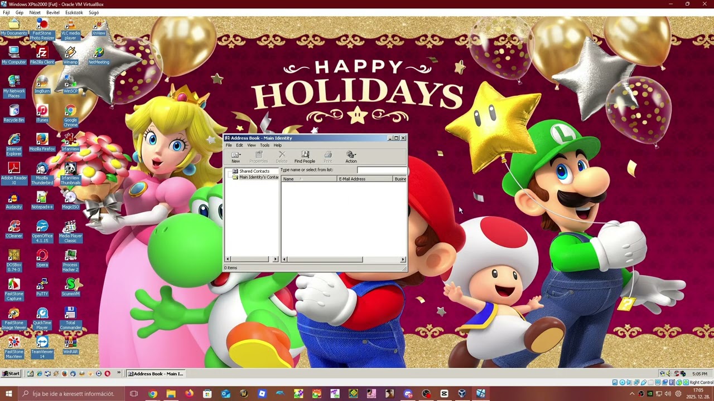Viewport: 714px width, 401px height.
Task: Select Process Hacker 2 icon
Action: click(x=70, y=261)
